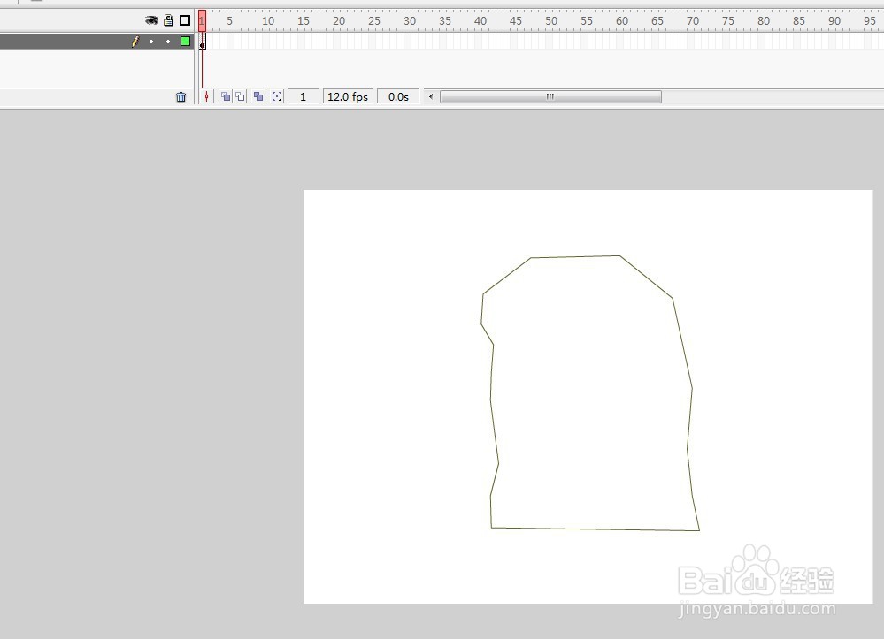Delete layer with the trash can icon
This screenshot has height=639, width=884.
tap(181, 97)
